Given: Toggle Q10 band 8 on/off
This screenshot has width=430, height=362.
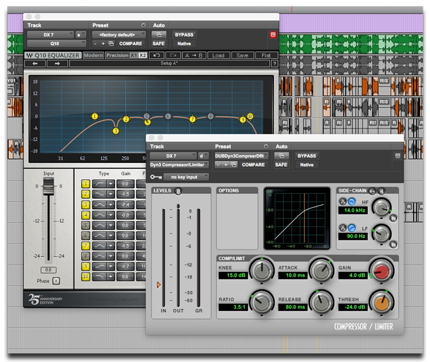Looking at the screenshot, I should [x=85, y=256].
